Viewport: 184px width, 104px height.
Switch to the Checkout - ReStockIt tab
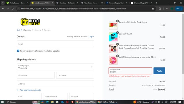[67, 3]
